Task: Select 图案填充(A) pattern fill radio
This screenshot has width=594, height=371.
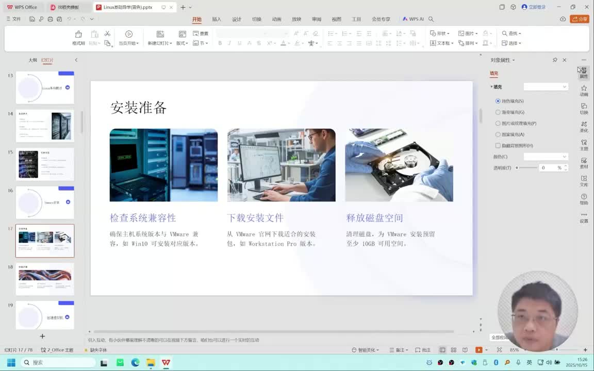Action: (498, 134)
